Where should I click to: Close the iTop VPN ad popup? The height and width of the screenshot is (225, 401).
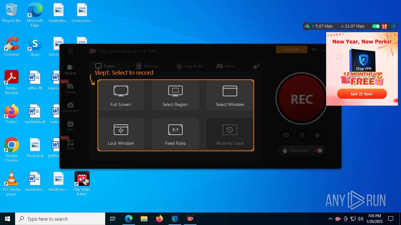pyautogui.click(x=395, y=35)
